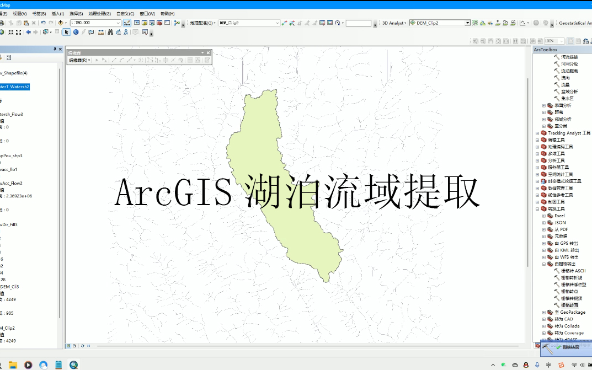
Task: Open the Measure tool on the Tools toolbar
Action: 101,32
